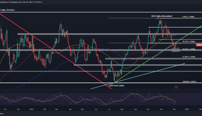Click the purple lightning event icon

point(176,87)
